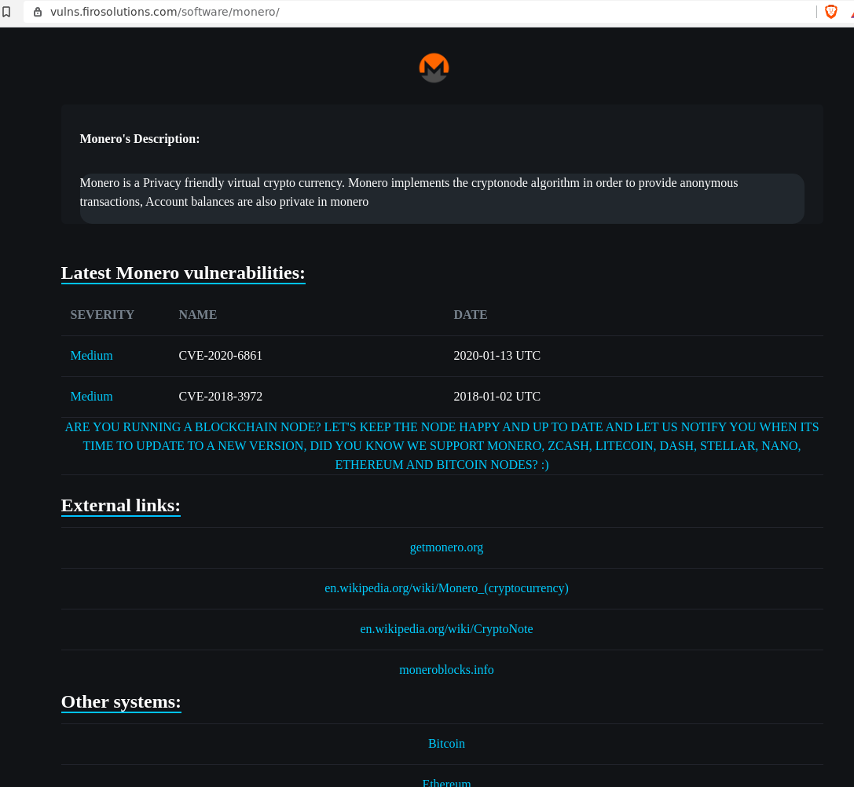This screenshot has width=854, height=787.
Task: Click the address bar URL field
Action: coord(420,12)
